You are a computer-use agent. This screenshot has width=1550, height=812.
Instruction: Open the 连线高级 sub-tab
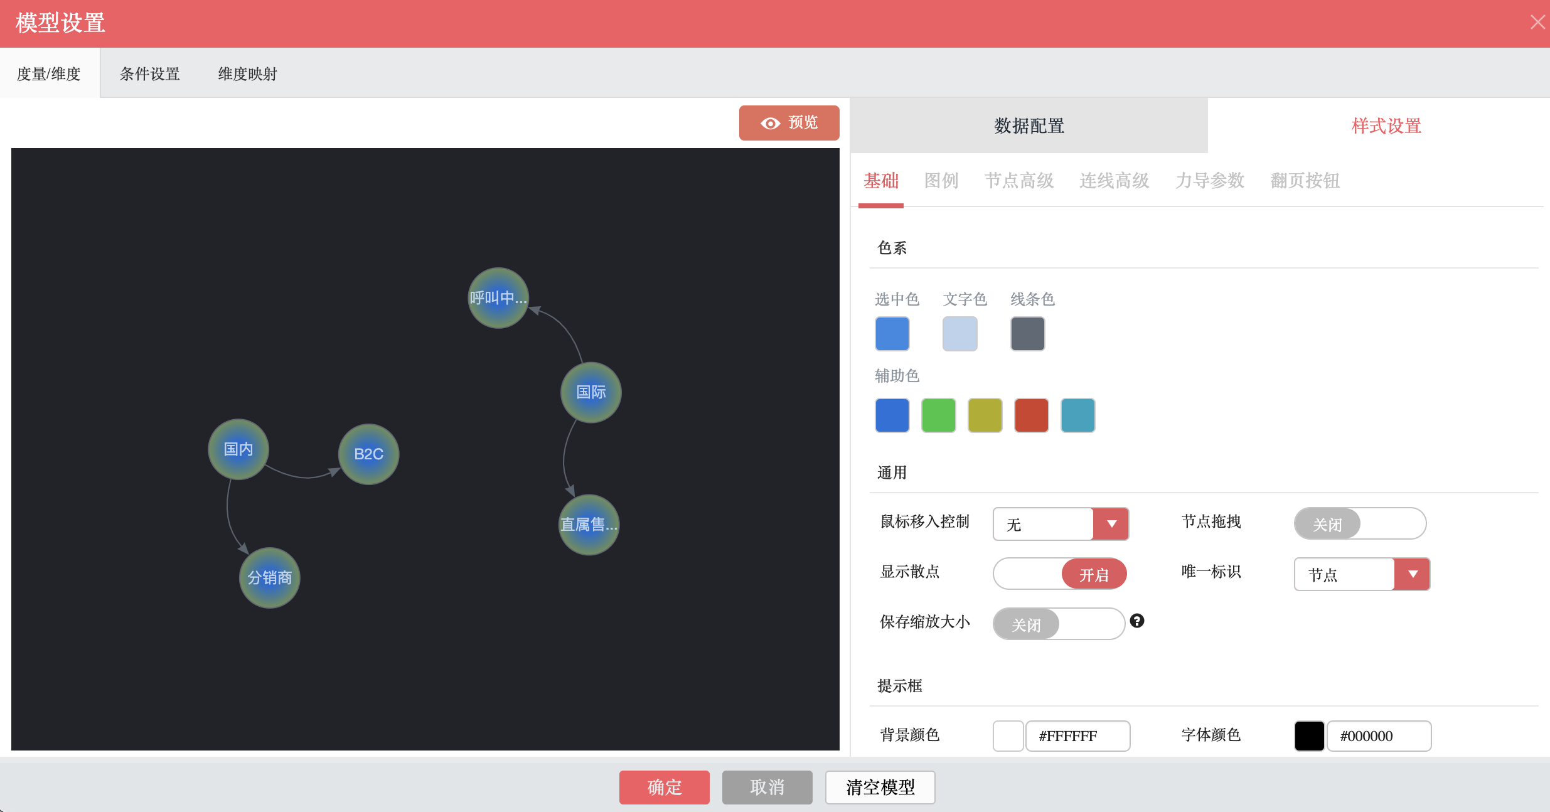pyautogui.click(x=1114, y=181)
